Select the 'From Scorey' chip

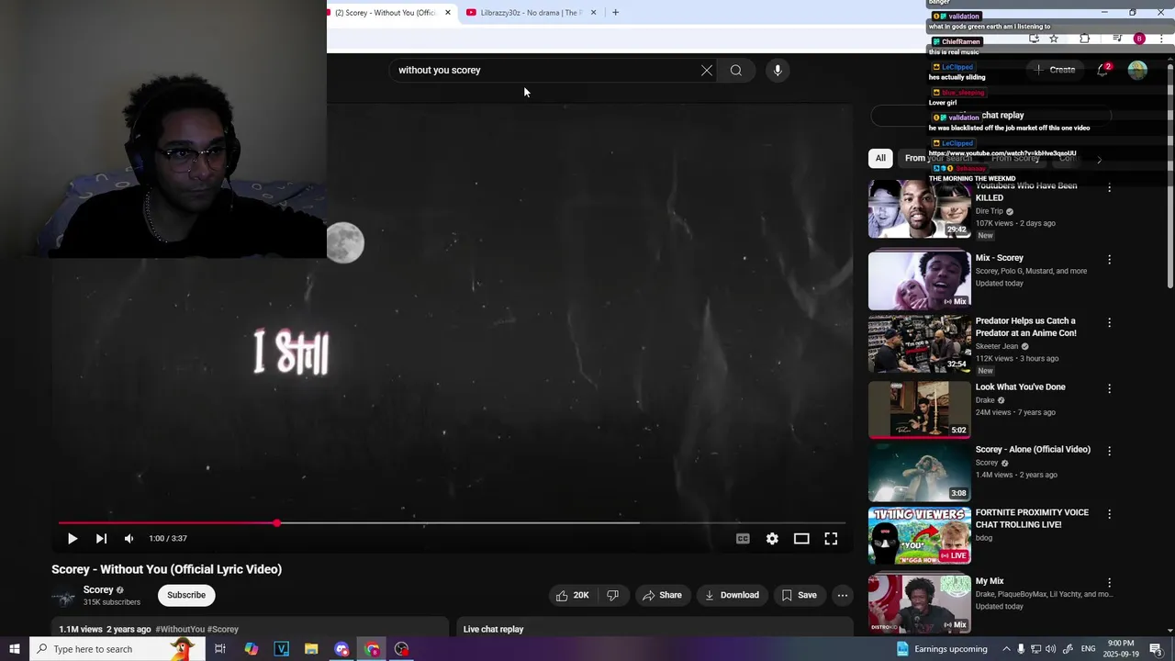tap(1015, 158)
